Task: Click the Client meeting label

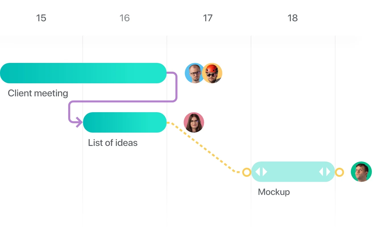Action: coord(38,93)
